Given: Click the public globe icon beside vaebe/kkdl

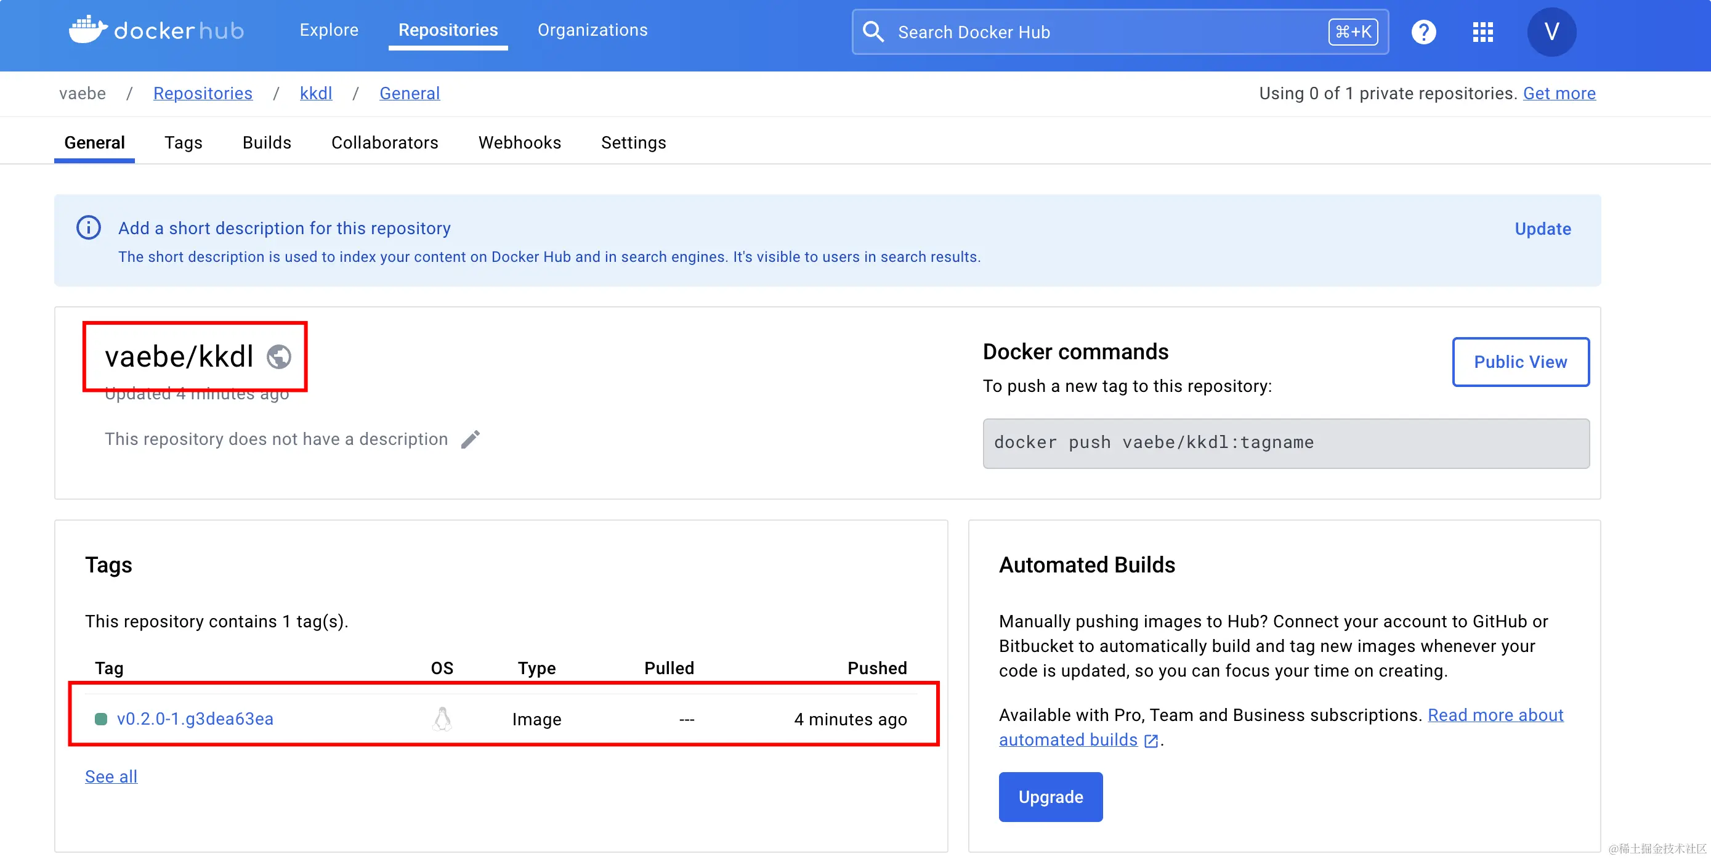Looking at the screenshot, I should pyautogui.click(x=279, y=357).
